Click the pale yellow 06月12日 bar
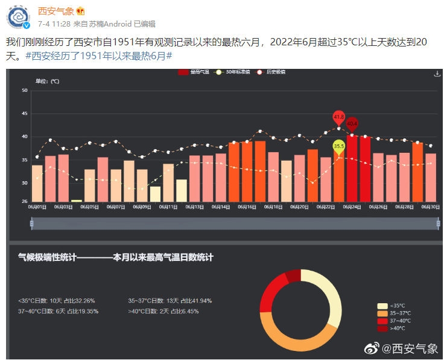The image size is (444, 360). (182, 190)
